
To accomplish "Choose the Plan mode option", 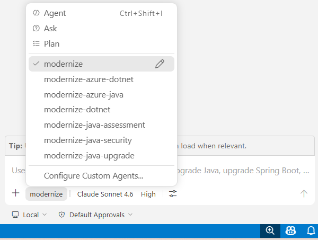I will (101, 44).
